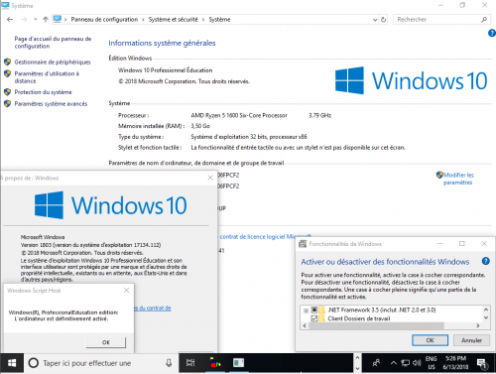Image resolution: width=496 pixels, height=374 pixels.
Task: Click features list vertical scrollbar up arrow
Action: coord(486,310)
